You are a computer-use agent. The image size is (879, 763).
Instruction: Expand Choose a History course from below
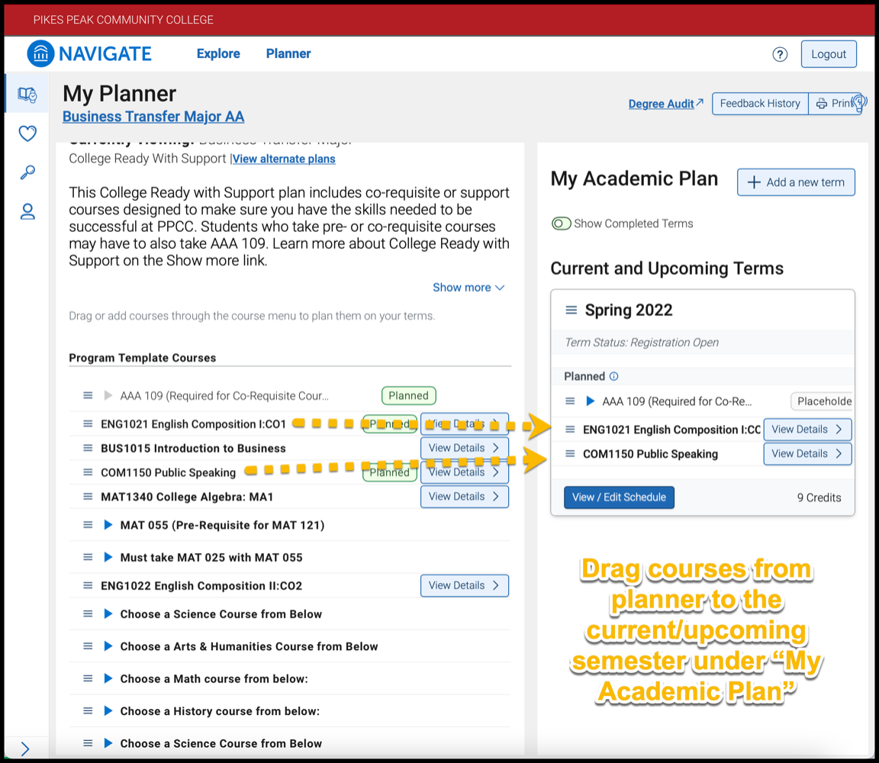pyautogui.click(x=108, y=711)
